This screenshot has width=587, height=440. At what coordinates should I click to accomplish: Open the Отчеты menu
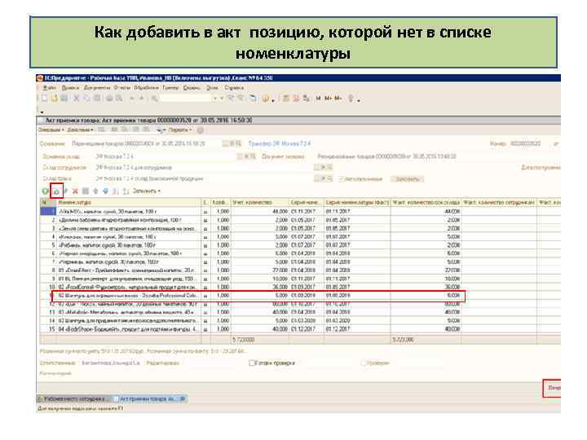point(121,88)
